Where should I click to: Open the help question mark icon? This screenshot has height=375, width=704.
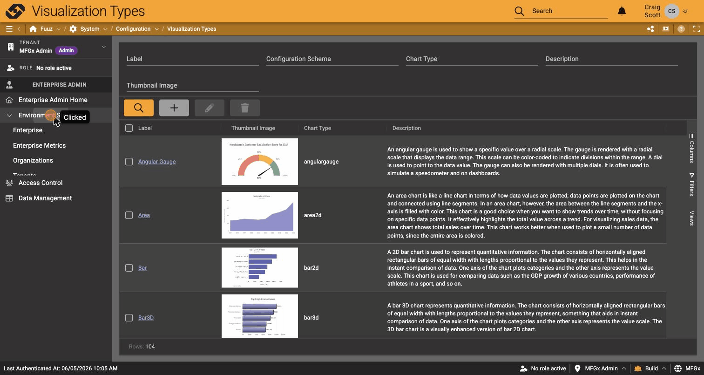tap(681, 29)
